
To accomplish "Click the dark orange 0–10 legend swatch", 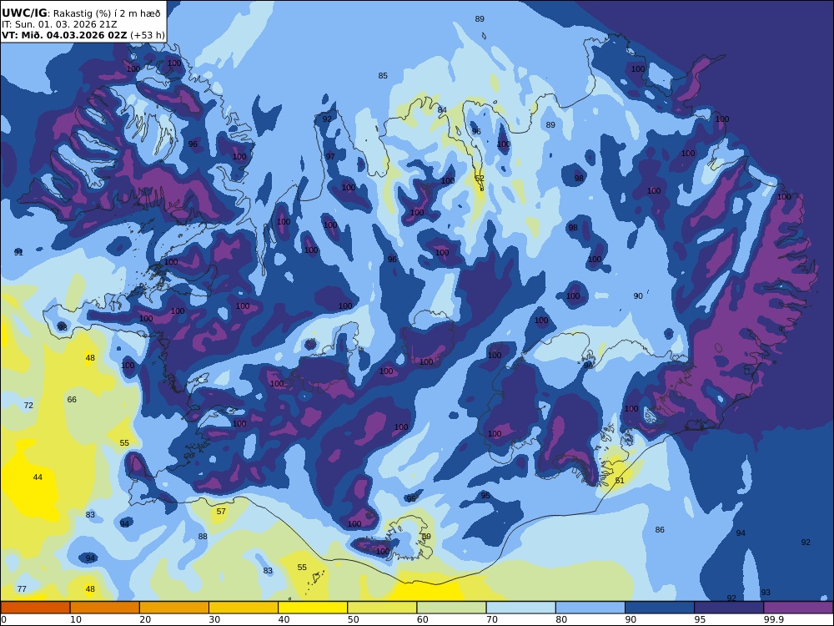I will click(x=35, y=608).
